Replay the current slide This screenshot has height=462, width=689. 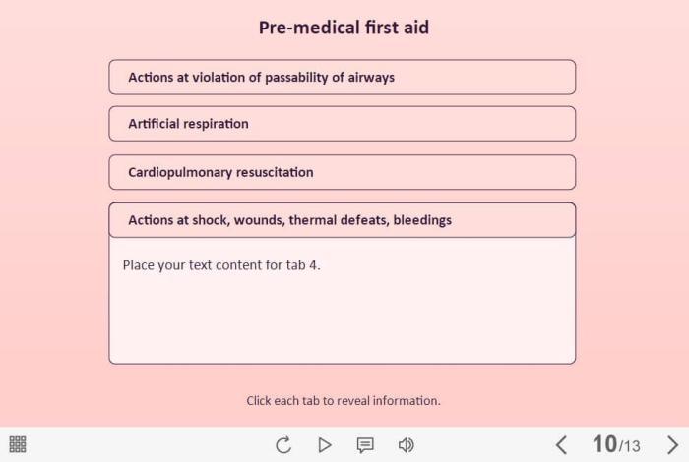click(x=283, y=445)
